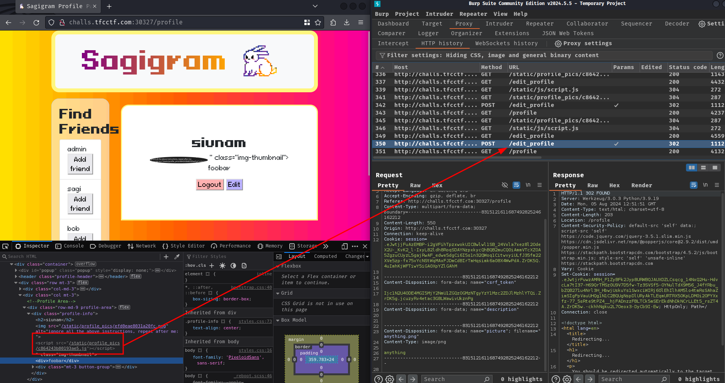Toggle word wrap icon in Request pane
The width and height of the screenshot is (725, 383).
(516, 185)
